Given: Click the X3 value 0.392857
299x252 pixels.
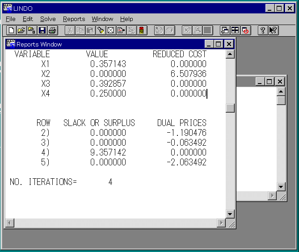Looking at the screenshot, I should point(108,84).
